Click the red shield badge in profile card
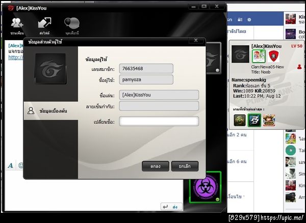Image resolution: width=306 pixels, height=223 pixels. click(x=273, y=56)
